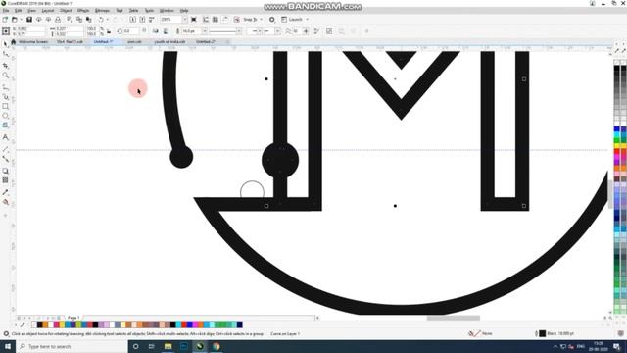Switch to the Untitled-2 tab
The image size is (627, 353).
tap(206, 41)
